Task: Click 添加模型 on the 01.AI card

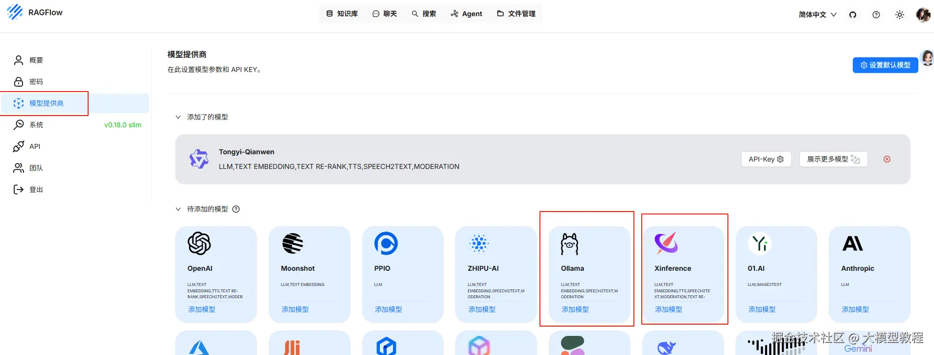Action: tap(762, 309)
